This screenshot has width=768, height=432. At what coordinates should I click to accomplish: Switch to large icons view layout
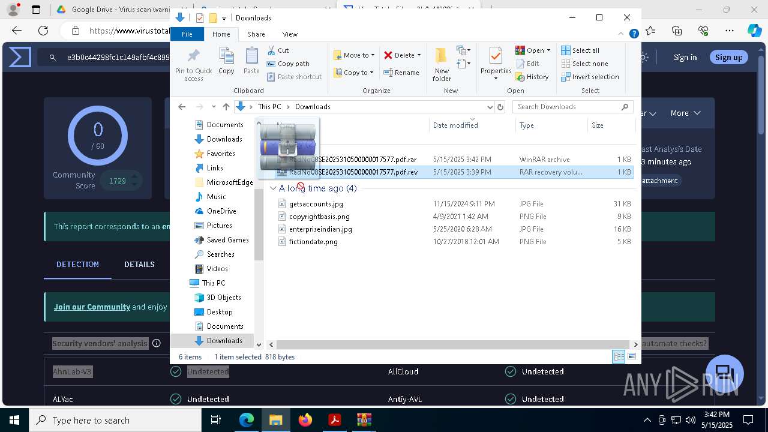pyautogui.click(x=632, y=357)
